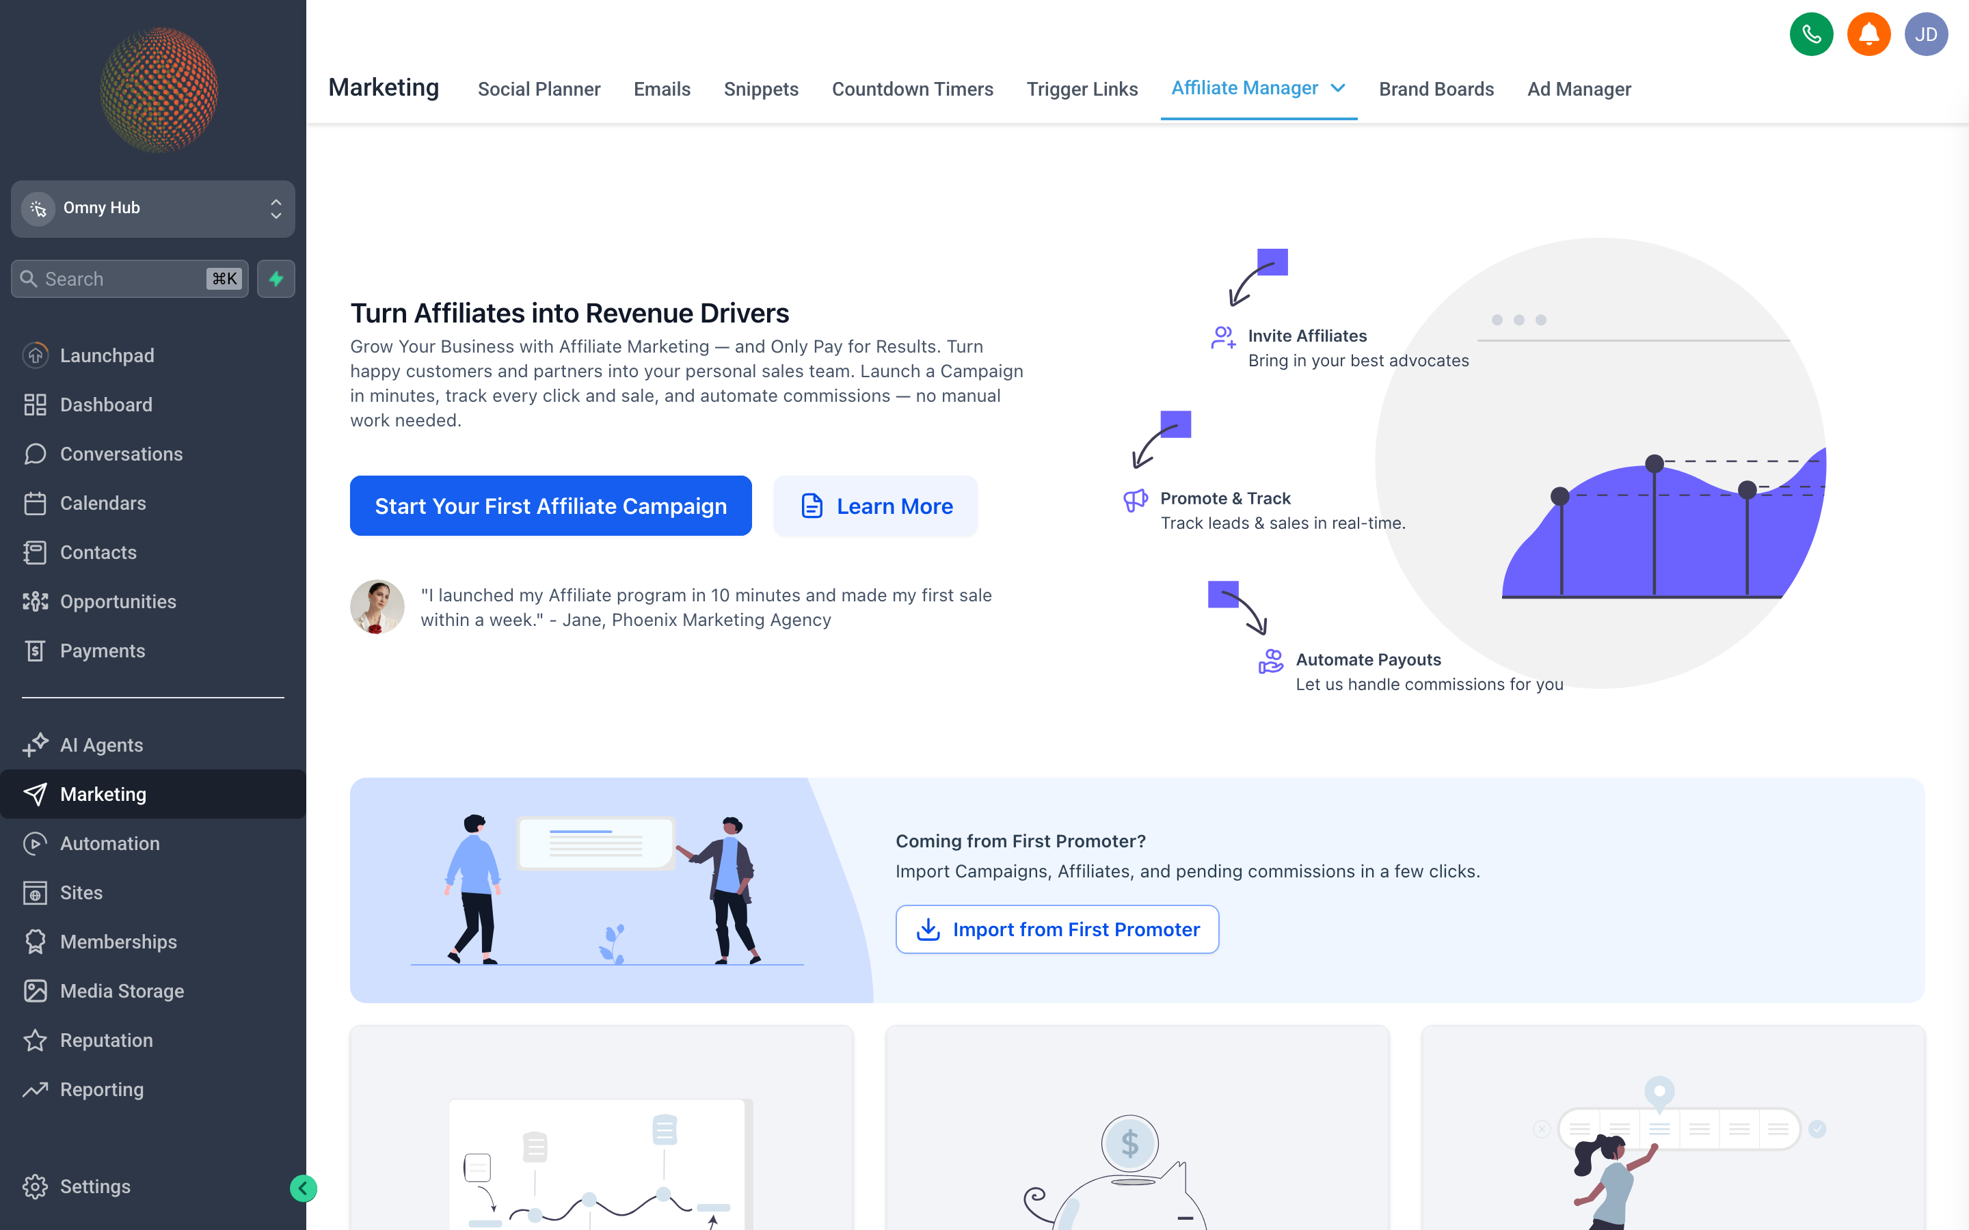Screen dimensions: 1969x1230
Task: Open the orange notifications bell
Action: [1869, 34]
